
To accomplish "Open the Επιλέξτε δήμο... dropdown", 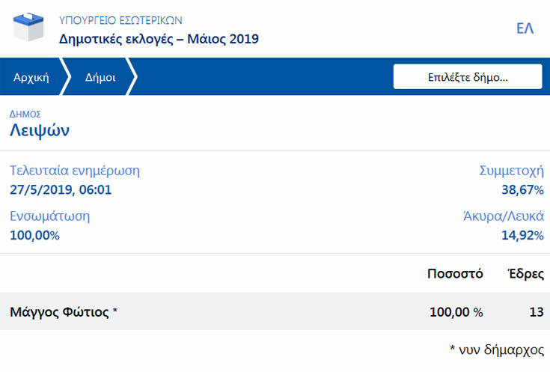I will [x=468, y=77].
